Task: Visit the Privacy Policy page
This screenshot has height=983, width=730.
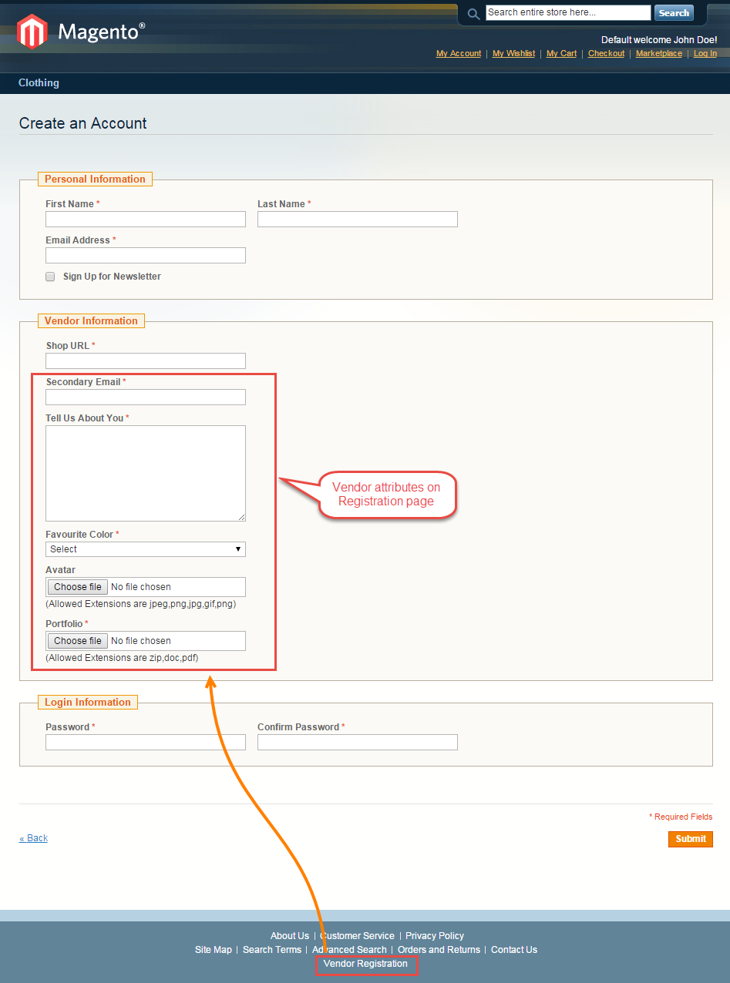Action: 434,935
